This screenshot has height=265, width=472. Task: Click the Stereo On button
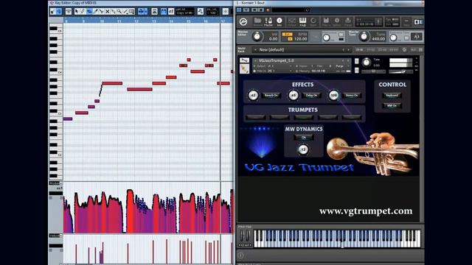coord(352,95)
